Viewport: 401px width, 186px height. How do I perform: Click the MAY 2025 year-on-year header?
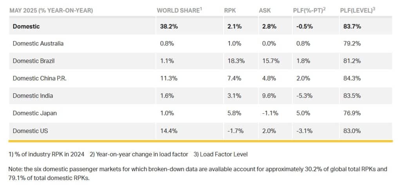51,11
